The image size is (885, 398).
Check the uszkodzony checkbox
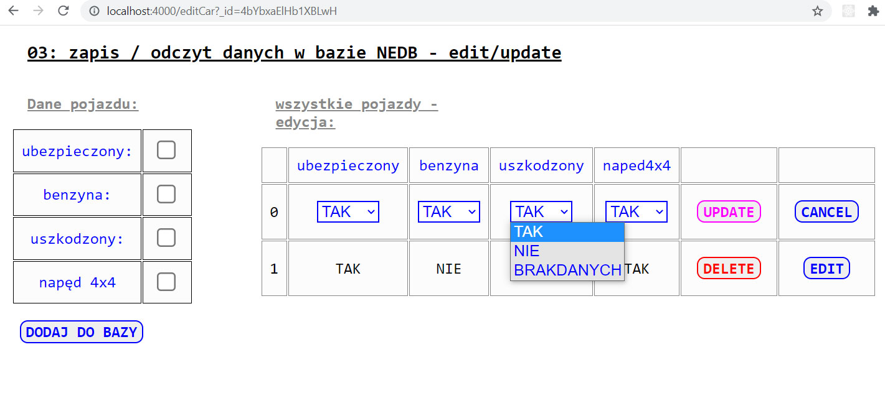[x=166, y=238]
